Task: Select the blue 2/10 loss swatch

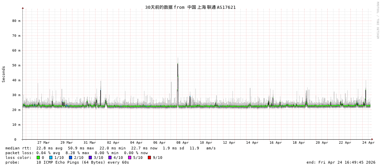Action: coord(70,158)
